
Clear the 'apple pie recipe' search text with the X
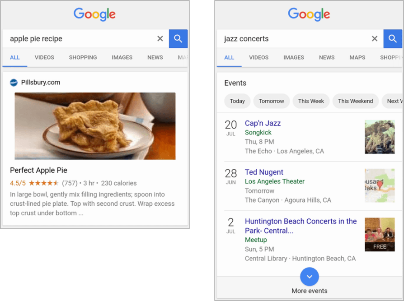point(160,39)
